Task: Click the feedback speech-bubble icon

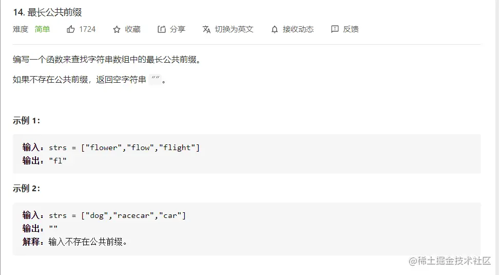Action: (x=335, y=29)
